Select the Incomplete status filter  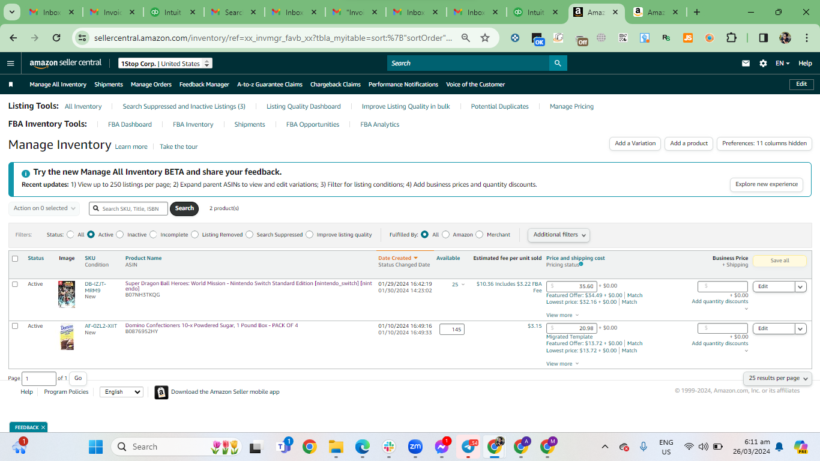point(154,235)
